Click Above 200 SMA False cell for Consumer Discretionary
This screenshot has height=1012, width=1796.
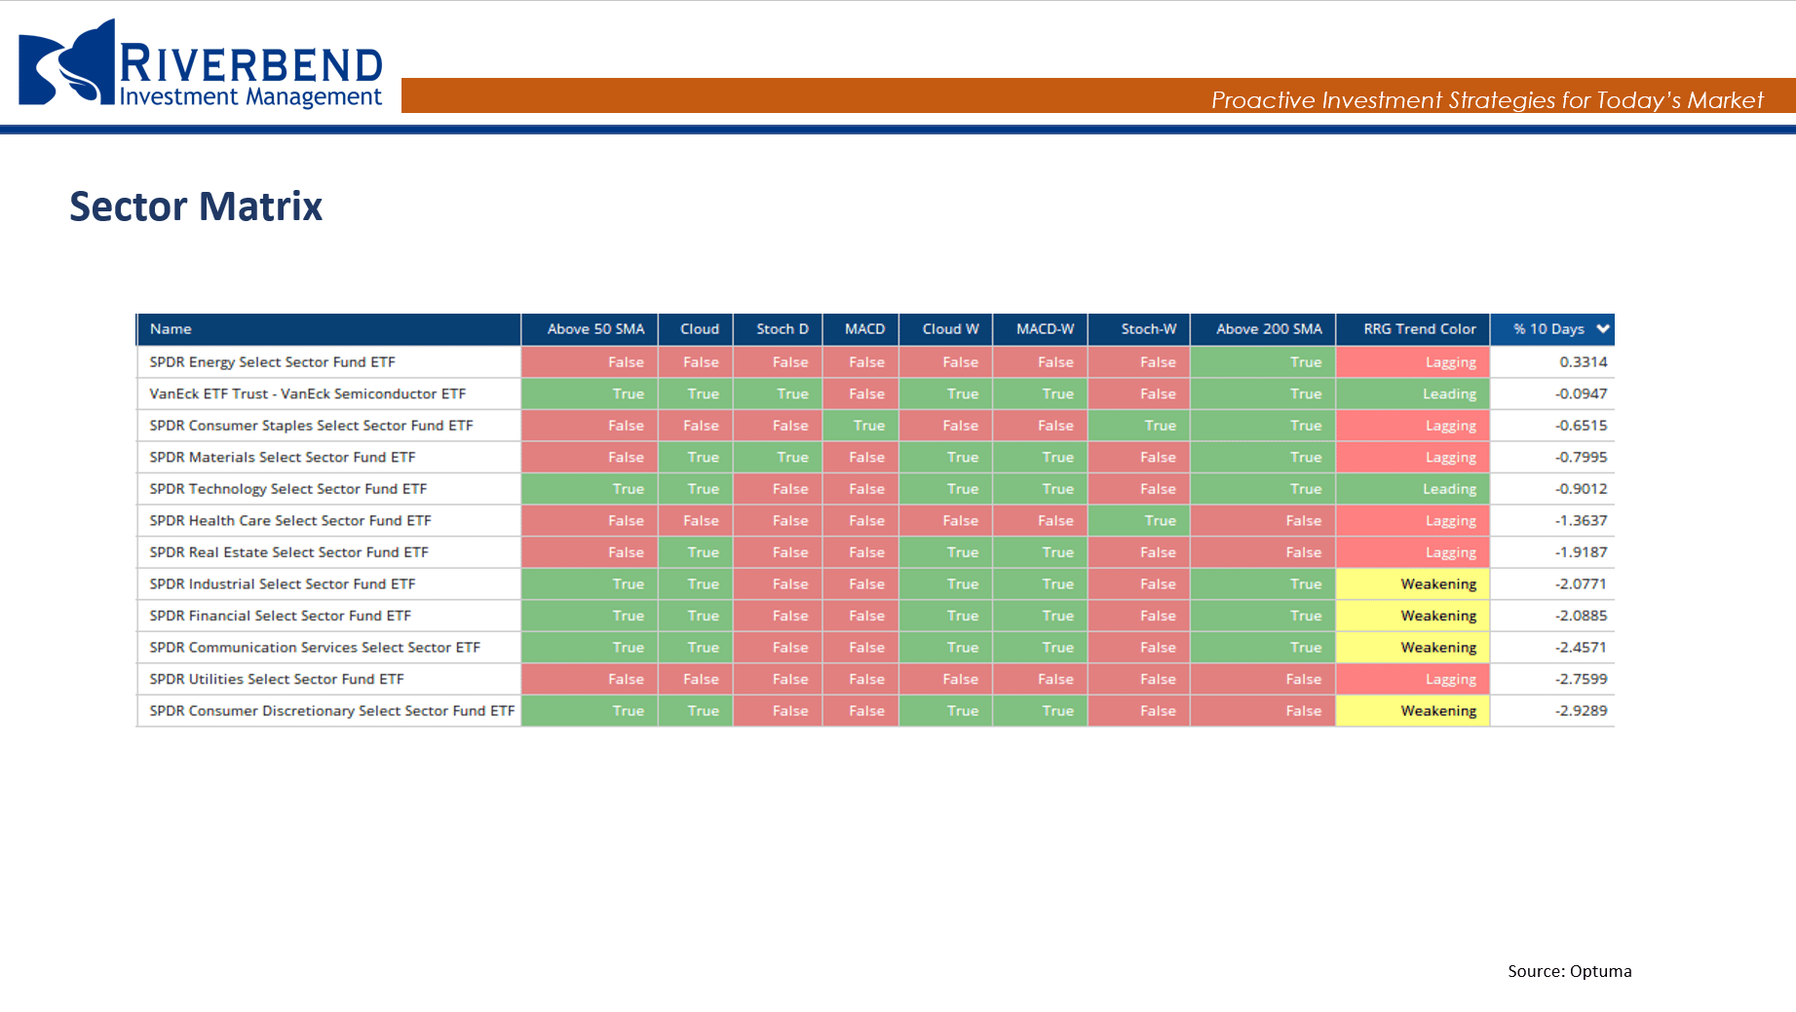[x=1263, y=711]
